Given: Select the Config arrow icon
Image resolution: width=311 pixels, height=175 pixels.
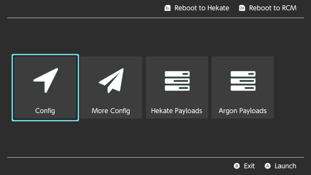Looking at the screenshot, I should [x=46, y=80].
